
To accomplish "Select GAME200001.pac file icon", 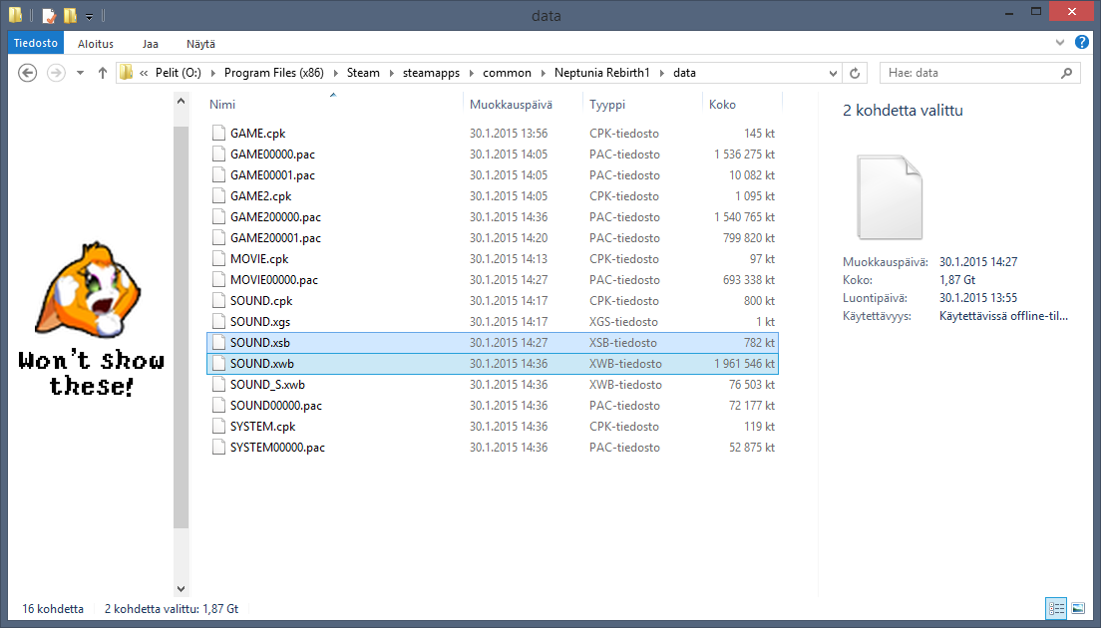I will [219, 238].
